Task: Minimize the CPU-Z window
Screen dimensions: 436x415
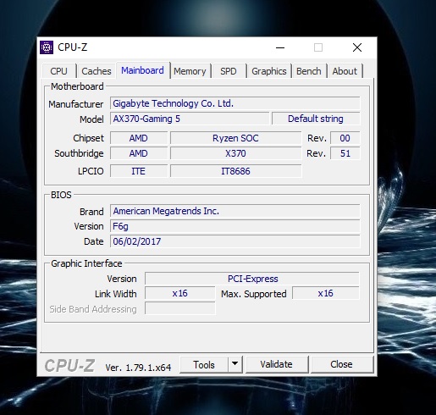Action: (x=280, y=47)
